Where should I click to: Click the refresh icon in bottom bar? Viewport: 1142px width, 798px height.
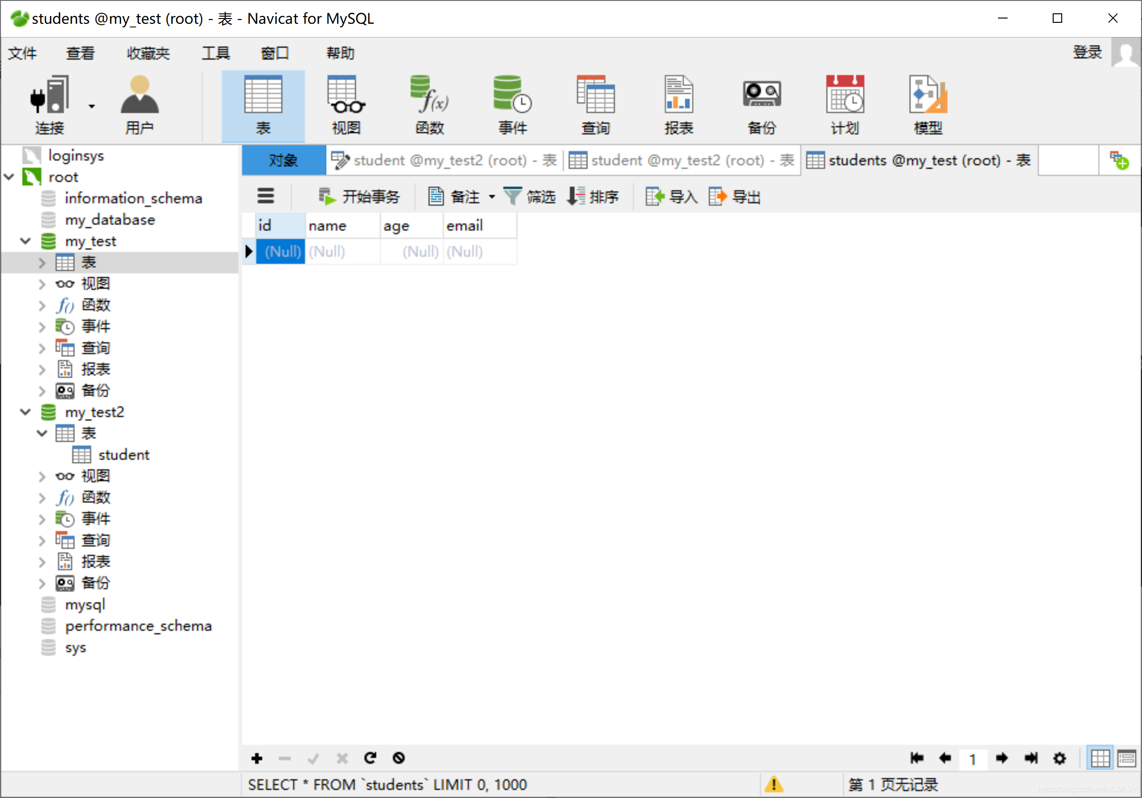[x=370, y=758]
